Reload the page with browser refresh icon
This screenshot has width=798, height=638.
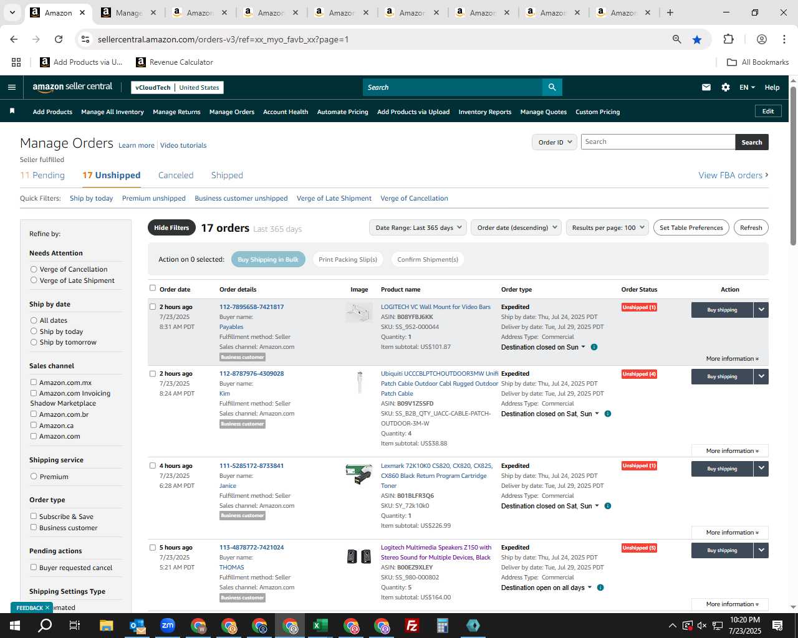pyautogui.click(x=59, y=39)
